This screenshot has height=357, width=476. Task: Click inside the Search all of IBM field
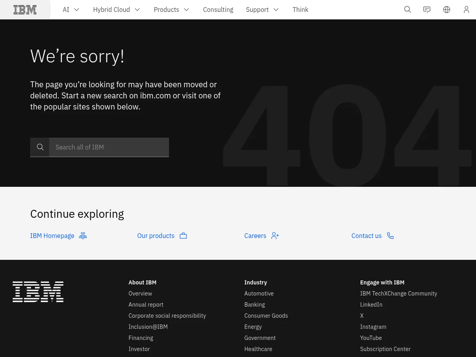tap(109, 147)
